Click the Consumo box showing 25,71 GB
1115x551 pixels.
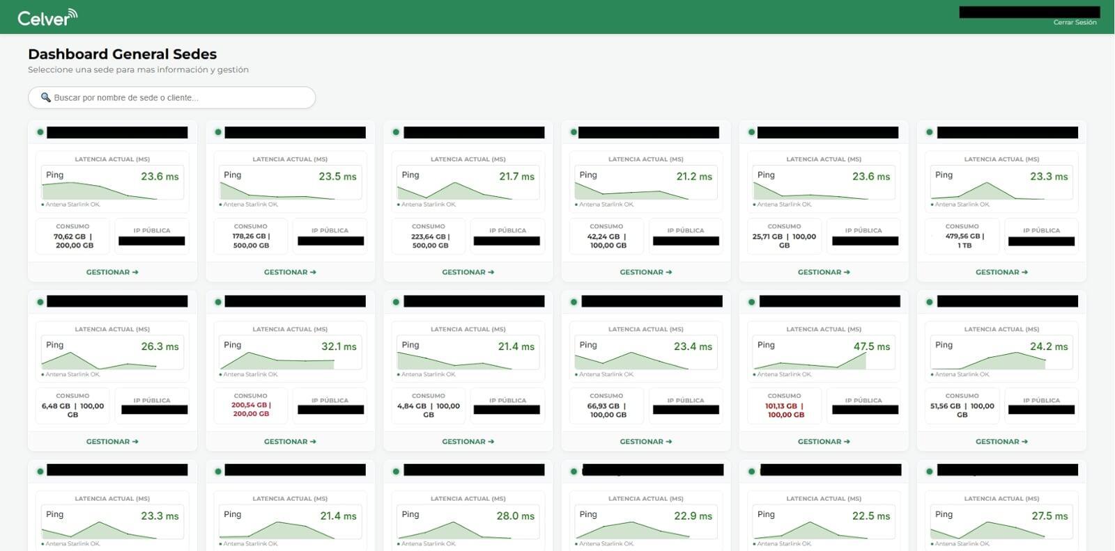click(784, 237)
